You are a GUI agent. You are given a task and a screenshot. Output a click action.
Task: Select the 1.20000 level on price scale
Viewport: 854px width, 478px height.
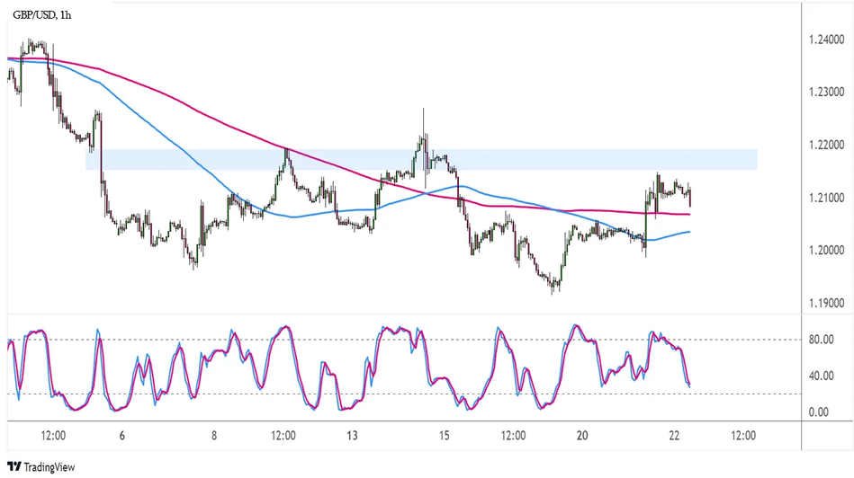pos(827,250)
